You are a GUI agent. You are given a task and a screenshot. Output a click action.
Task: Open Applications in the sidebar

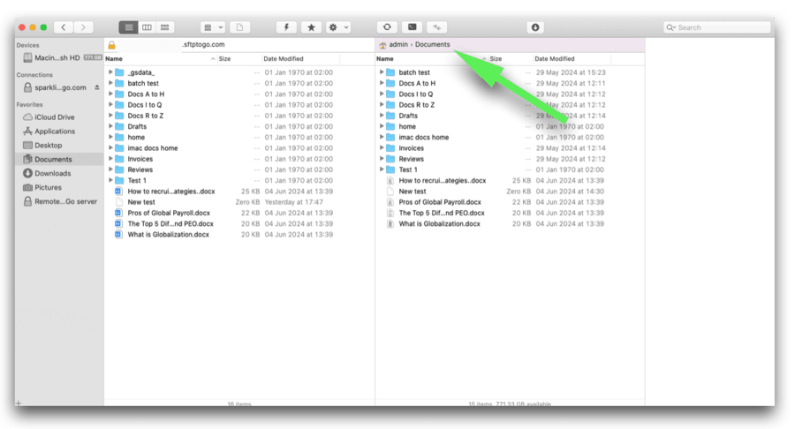pyautogui.click(x=55, y=132)
